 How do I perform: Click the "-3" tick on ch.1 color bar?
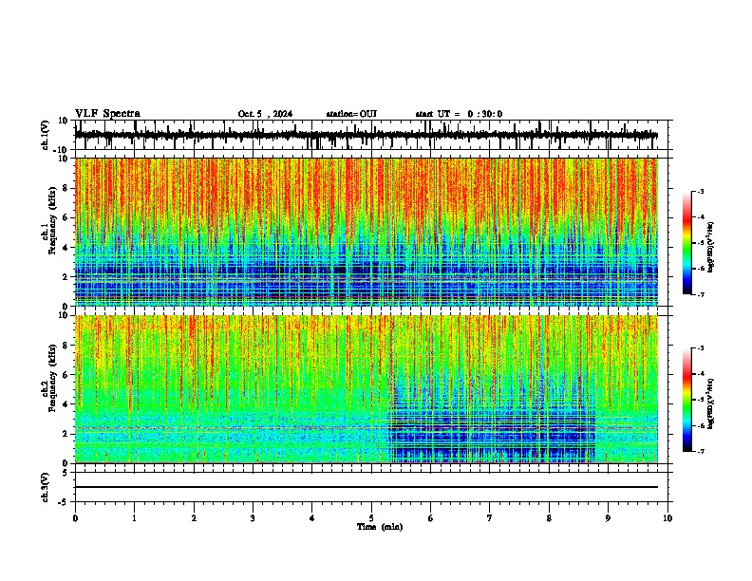click(701, 192)
